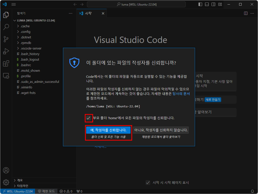Image resolution: width=258 pixels, height=194 pixels.
Task: Go back with the left arrow
Action: pos(75,5)
